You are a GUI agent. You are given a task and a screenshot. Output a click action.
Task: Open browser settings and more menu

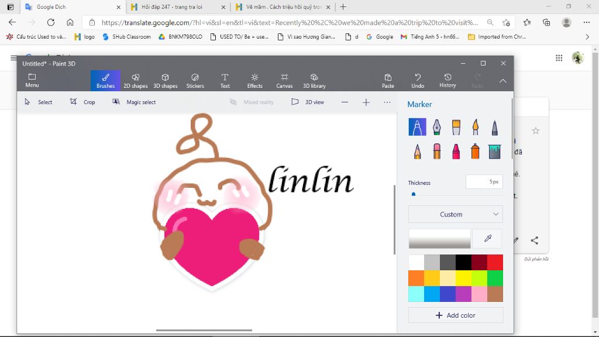coord(587,23)
